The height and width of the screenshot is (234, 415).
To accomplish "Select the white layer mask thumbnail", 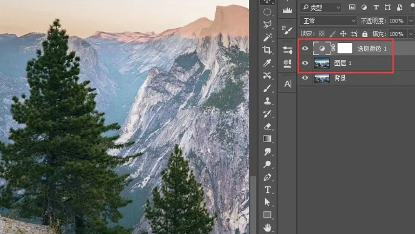I will pyautogui.click(x=345, y=48).
